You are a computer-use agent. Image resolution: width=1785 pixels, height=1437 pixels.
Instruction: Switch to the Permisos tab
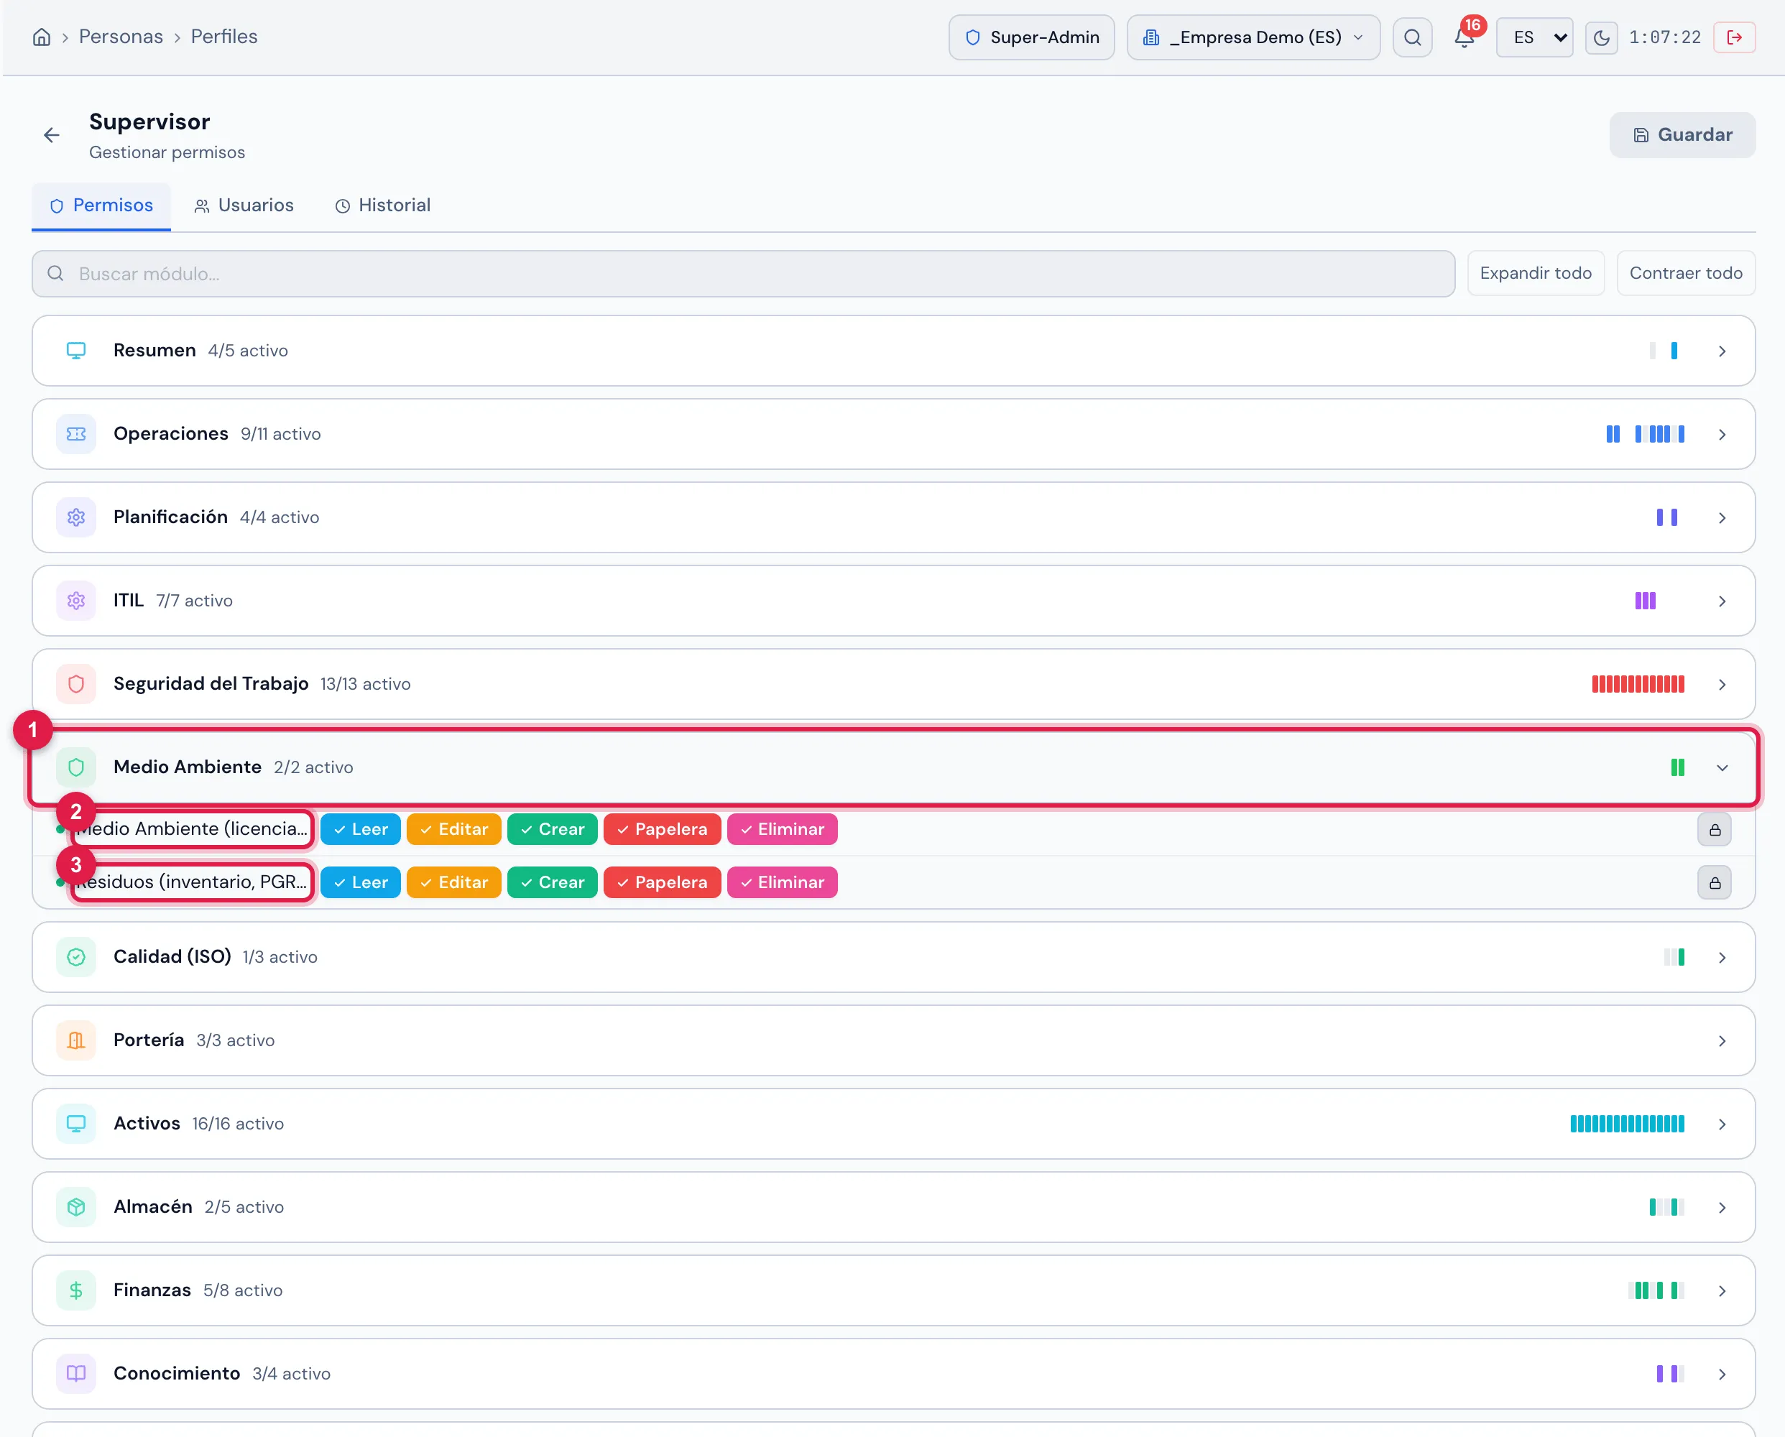pyautogui.click(x=101, y=205)
